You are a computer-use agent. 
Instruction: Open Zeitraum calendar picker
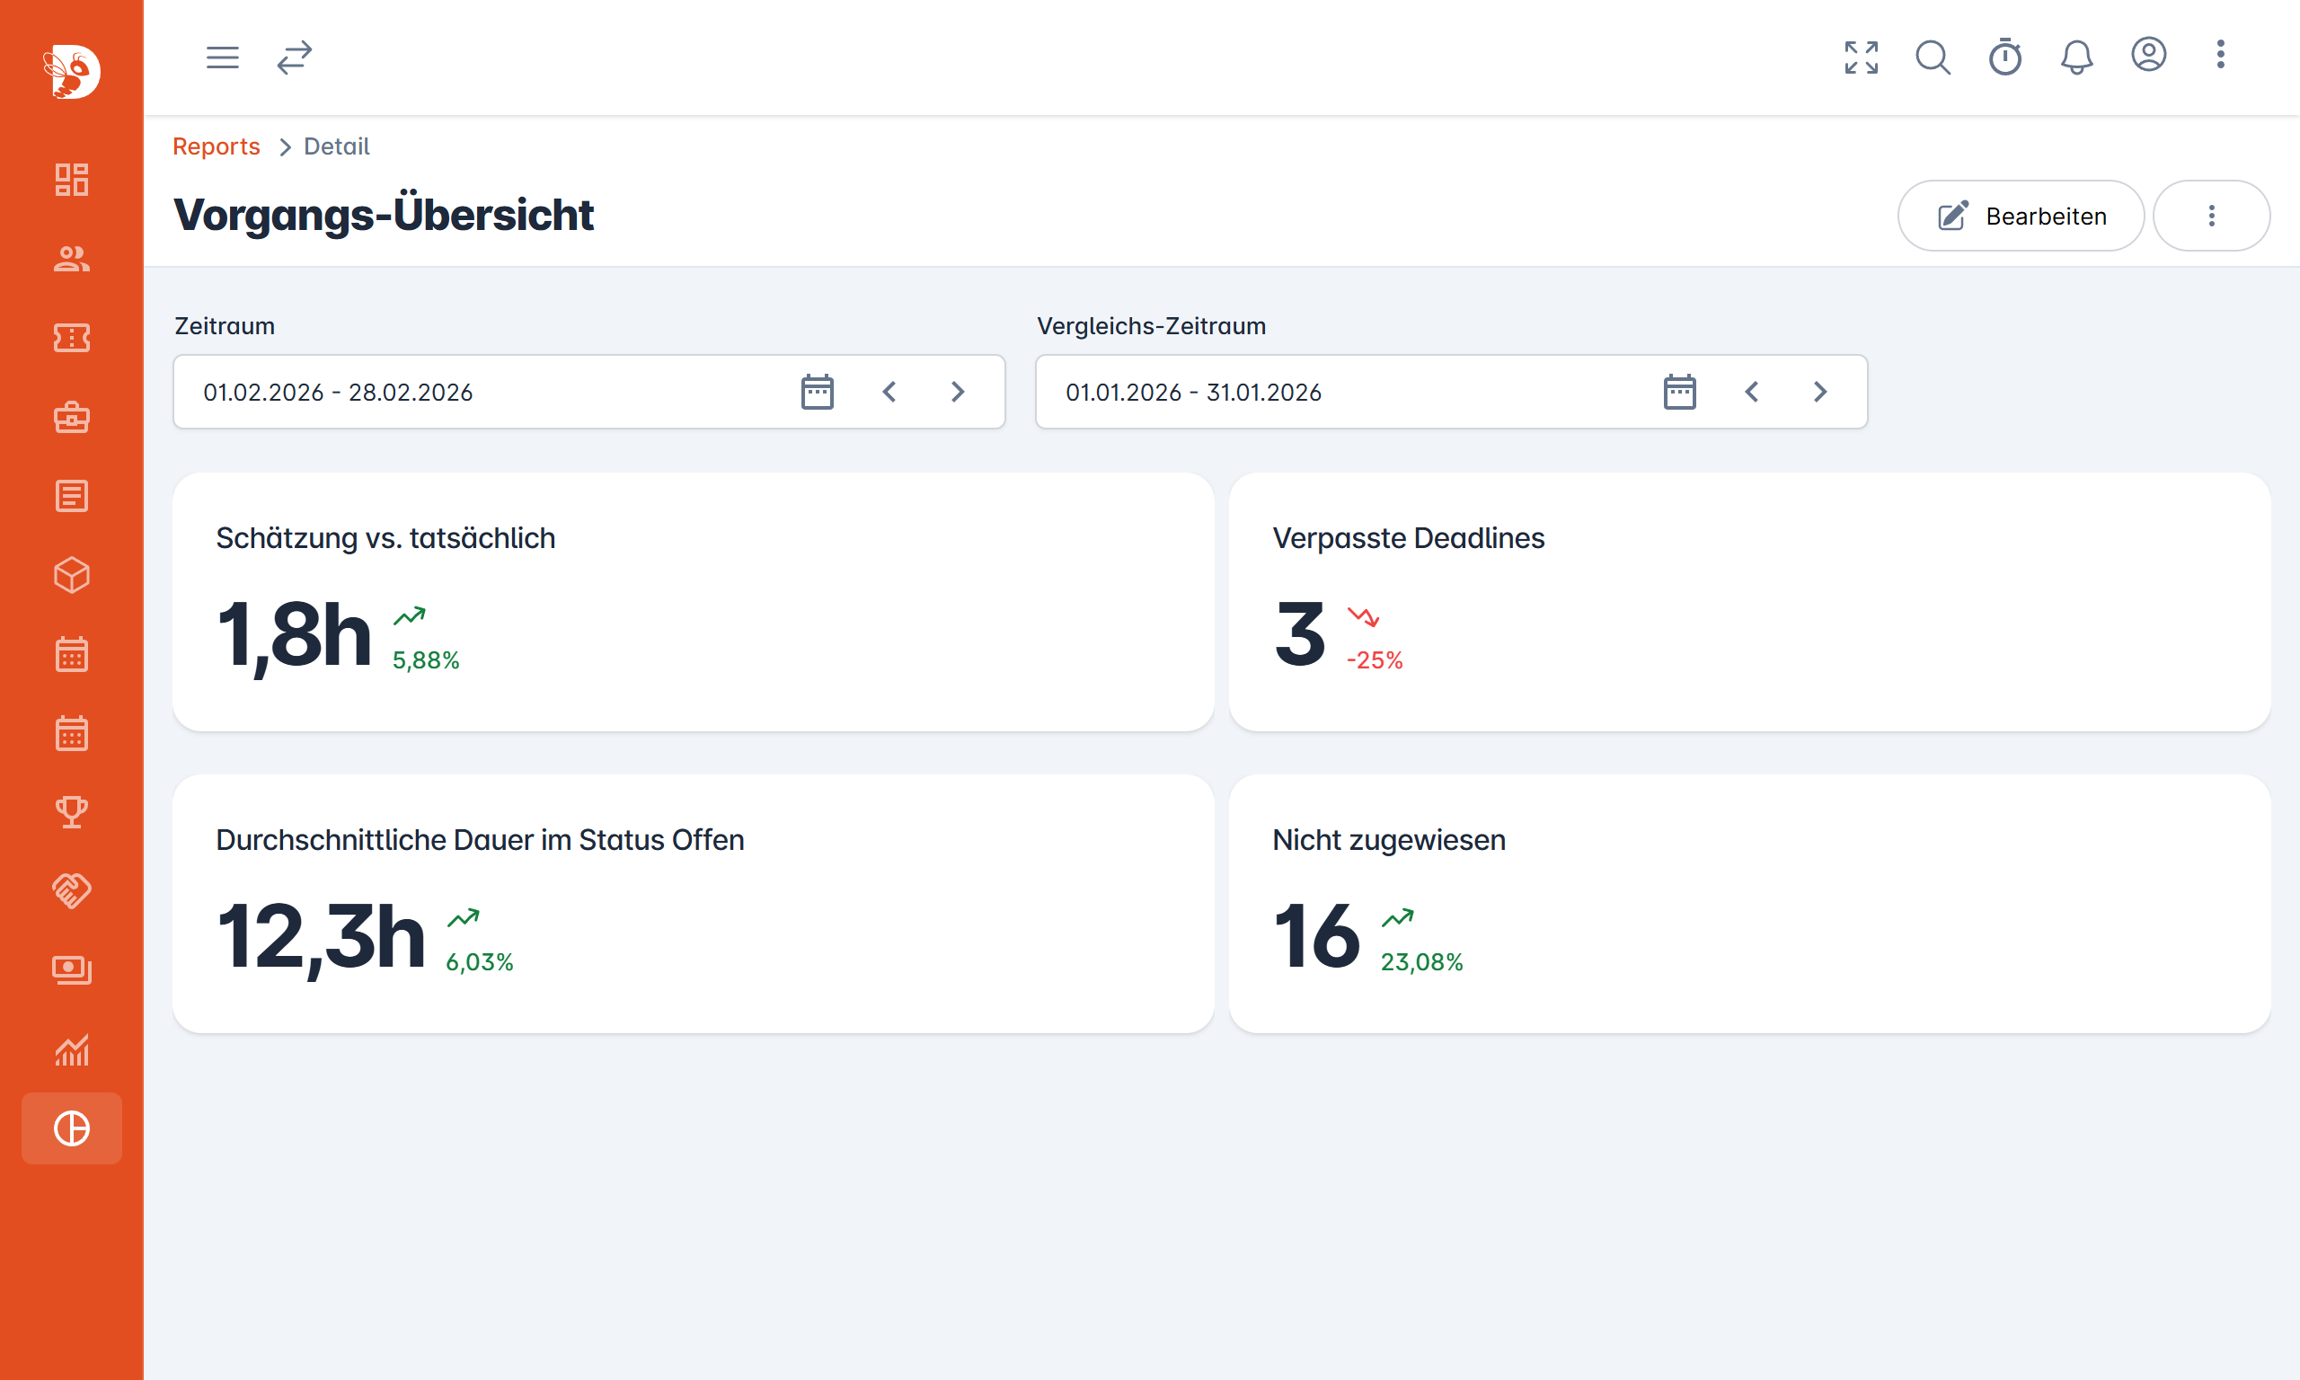[x=818, y=392]
